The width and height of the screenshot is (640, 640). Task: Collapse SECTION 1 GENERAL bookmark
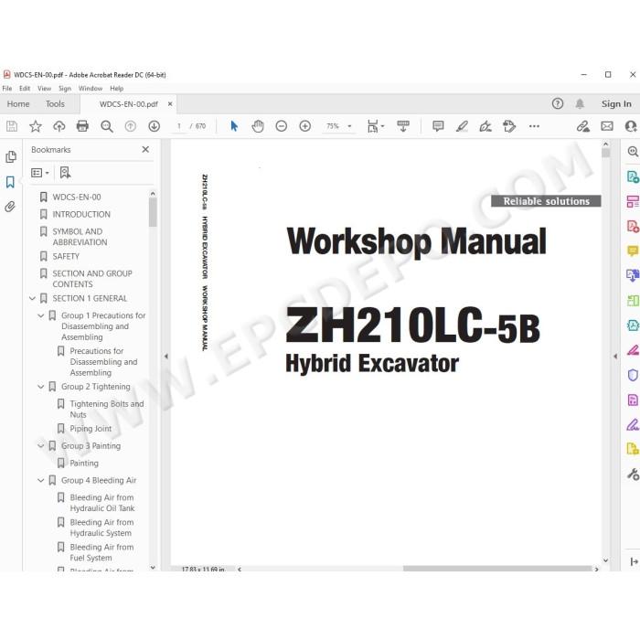pos(32,298)
